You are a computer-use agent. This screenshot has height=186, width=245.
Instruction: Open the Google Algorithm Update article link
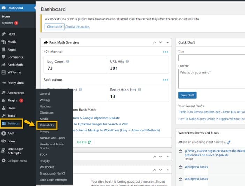click(96, 118)
